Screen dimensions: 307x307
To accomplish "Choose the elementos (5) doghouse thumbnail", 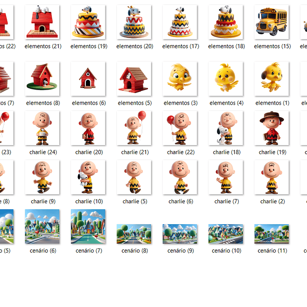I will point(134,79).
